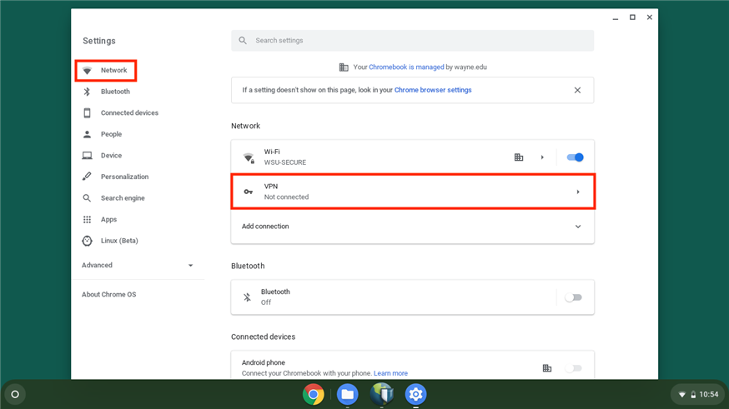Turn off the Wi-Fi toggle

(x=576, y=157)
